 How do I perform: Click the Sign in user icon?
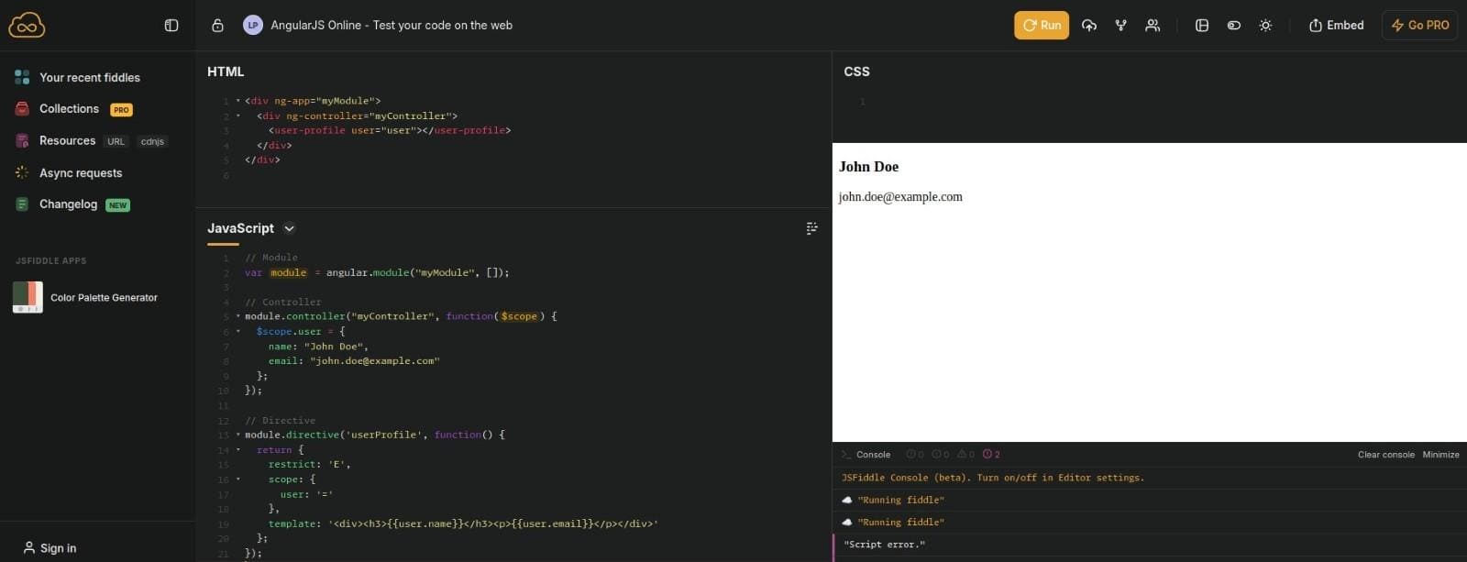tap(29, 548)
